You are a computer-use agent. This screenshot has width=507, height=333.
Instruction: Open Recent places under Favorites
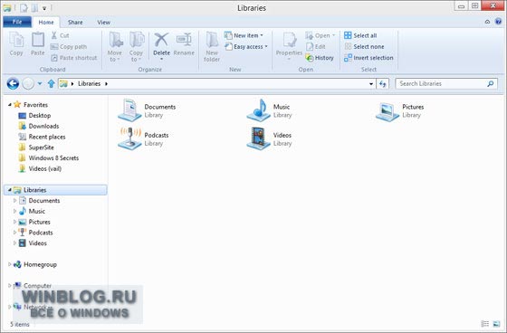(x=42, y=137)
